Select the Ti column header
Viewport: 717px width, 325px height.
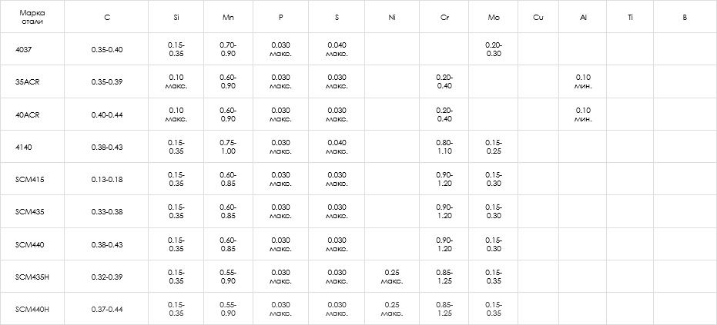tap(630, 17)
